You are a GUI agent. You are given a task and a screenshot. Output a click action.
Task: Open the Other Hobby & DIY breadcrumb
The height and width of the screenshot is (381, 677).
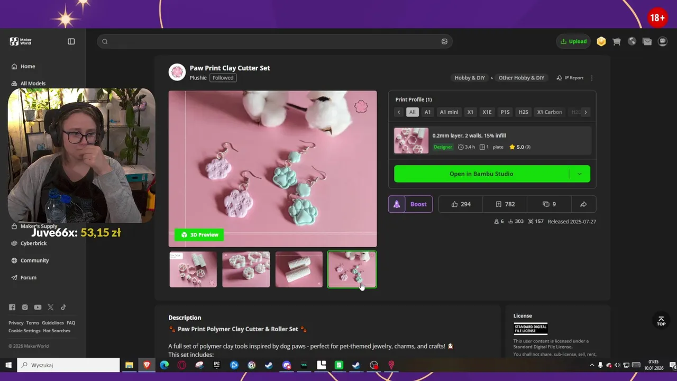[522, 78]
